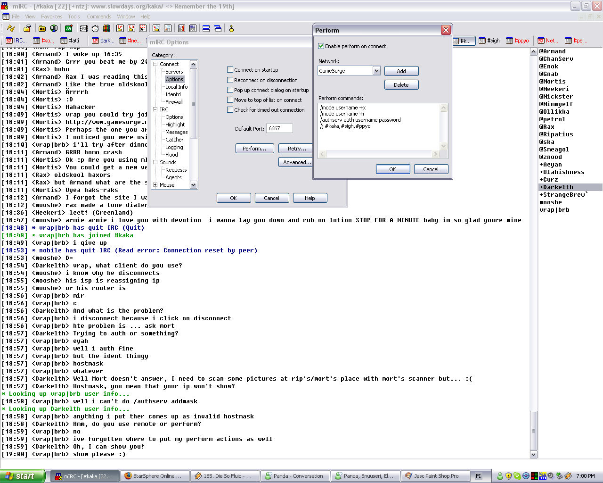Click Help button in mIRC Options

(x=310, y=198)
